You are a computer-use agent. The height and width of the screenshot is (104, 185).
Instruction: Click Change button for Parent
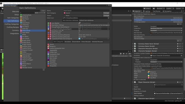106,16
